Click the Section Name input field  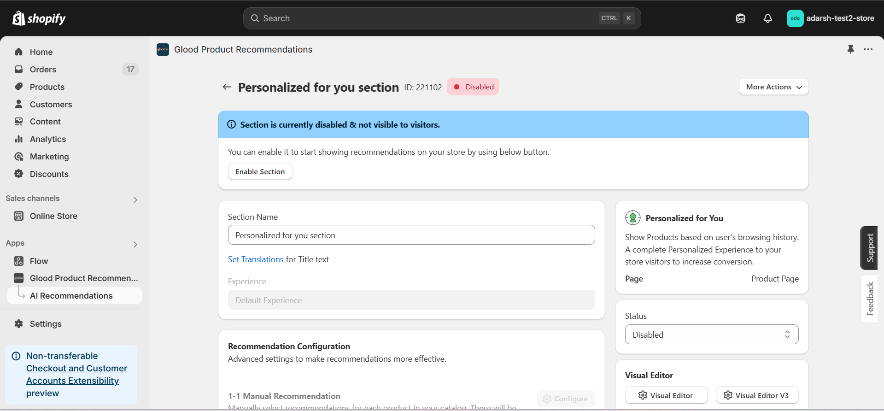411,235
